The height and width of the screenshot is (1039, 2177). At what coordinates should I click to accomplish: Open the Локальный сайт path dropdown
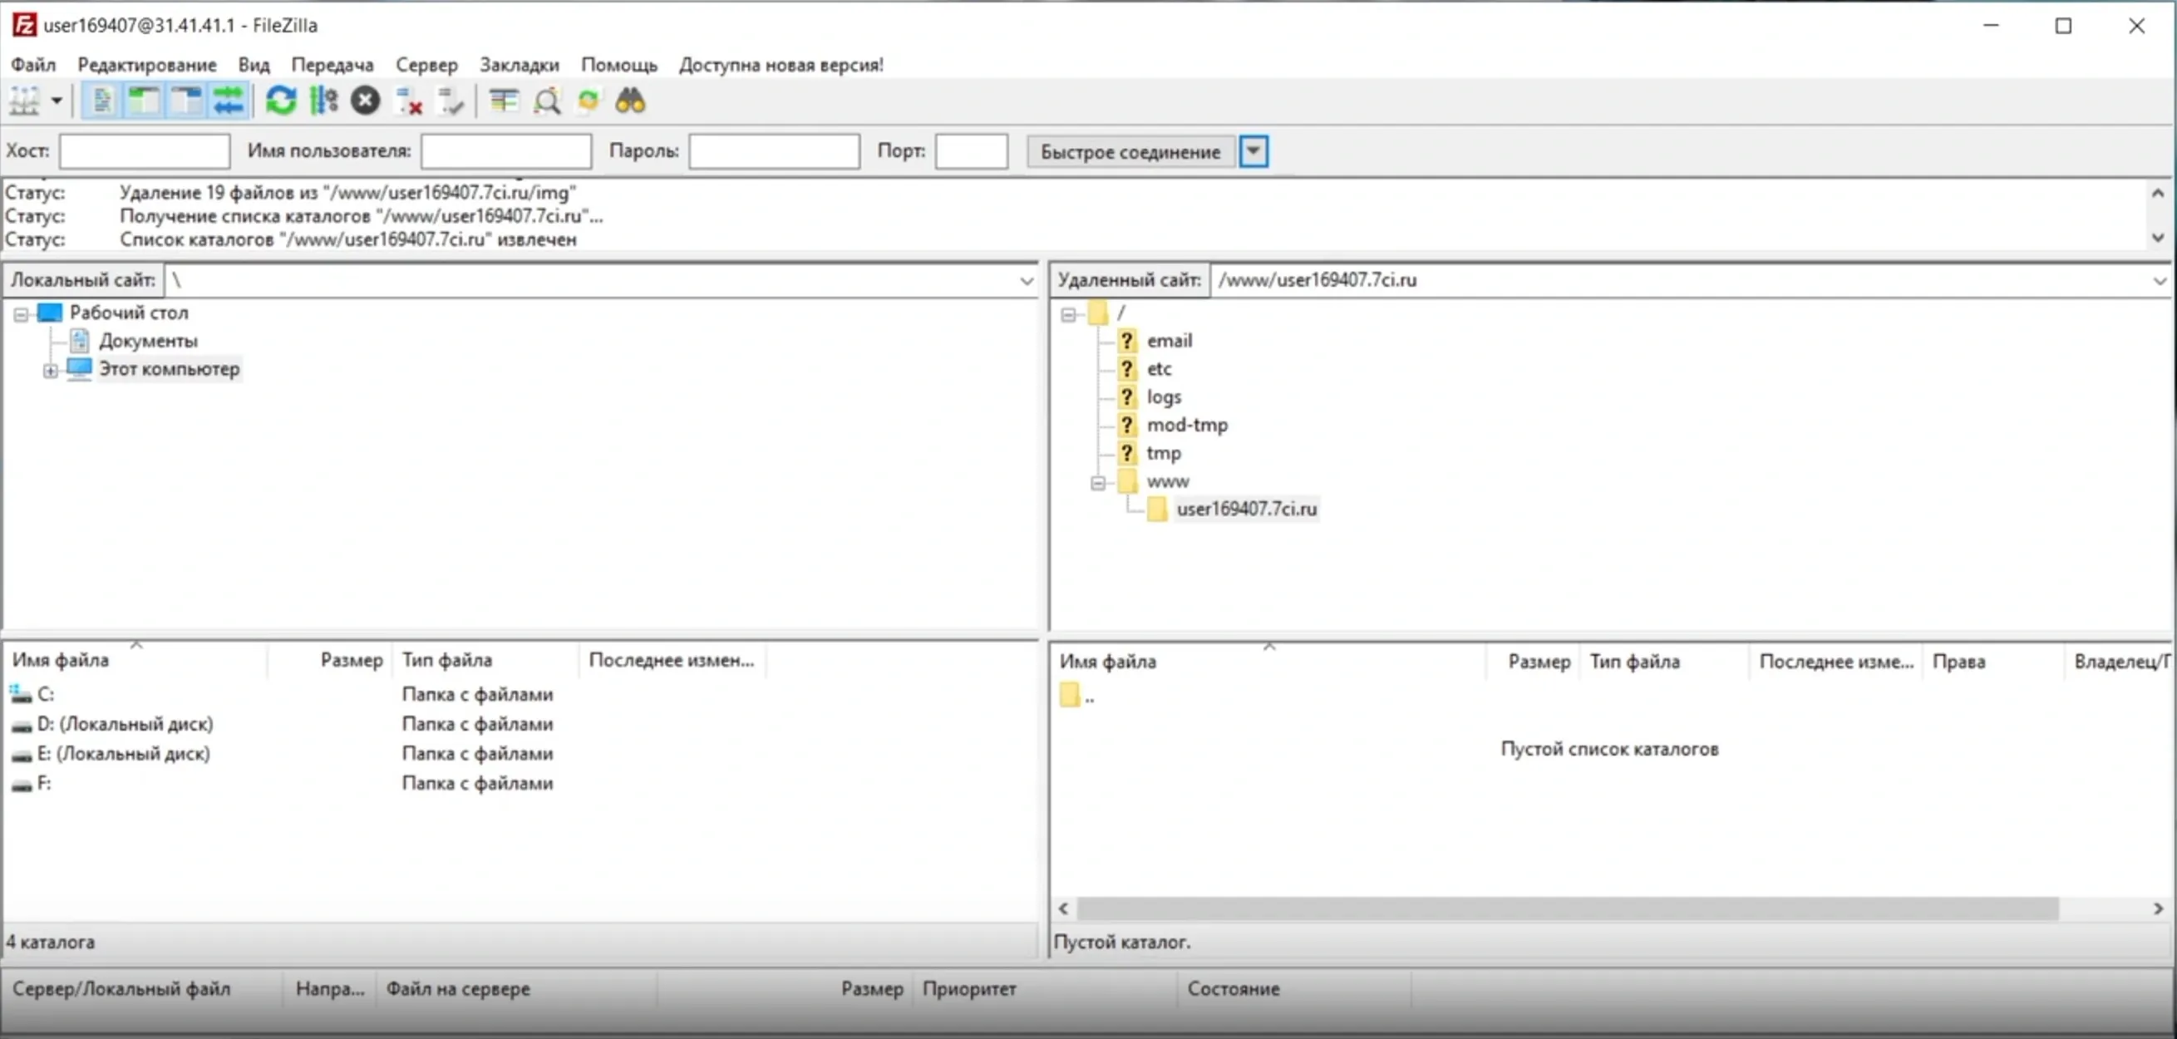(1026, 281)
